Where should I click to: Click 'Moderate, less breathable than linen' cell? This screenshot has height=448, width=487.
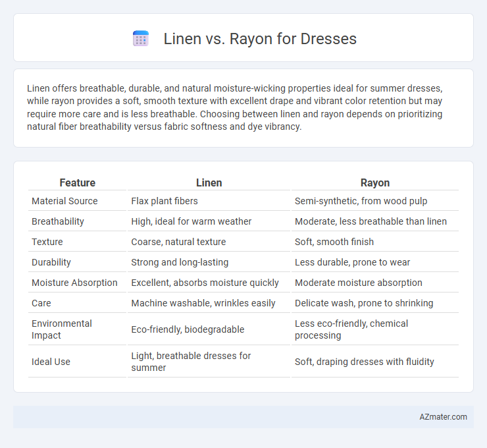(371, 221)
